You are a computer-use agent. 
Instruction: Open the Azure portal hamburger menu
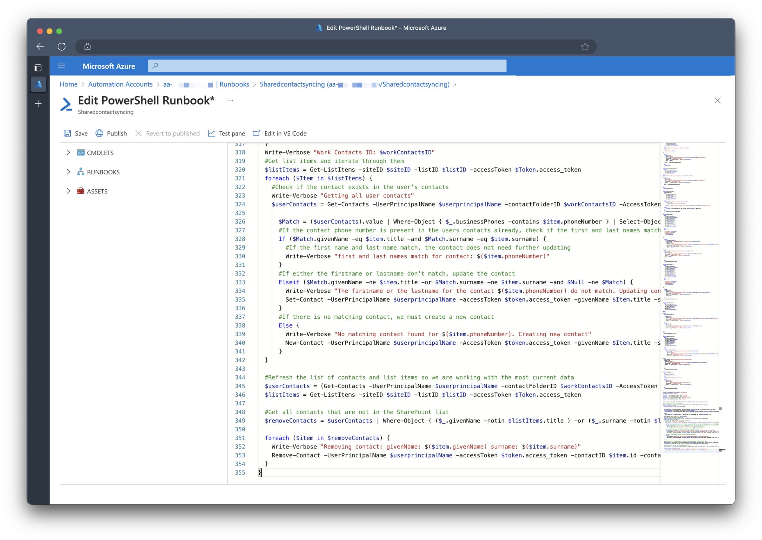[x=62, y=66]
